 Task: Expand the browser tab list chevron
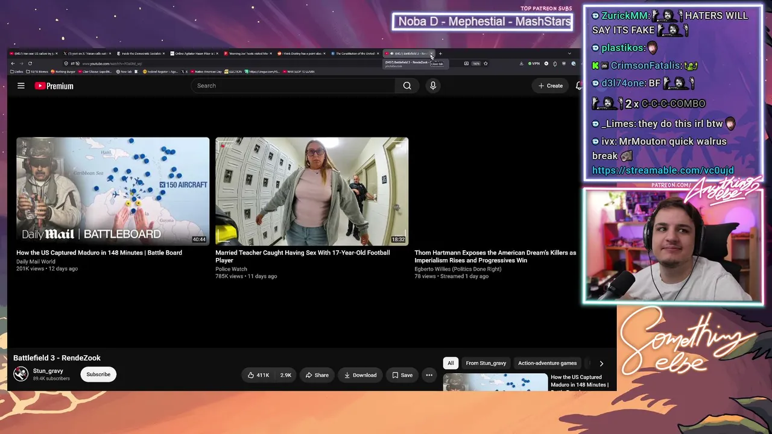(x=569, y=54)
